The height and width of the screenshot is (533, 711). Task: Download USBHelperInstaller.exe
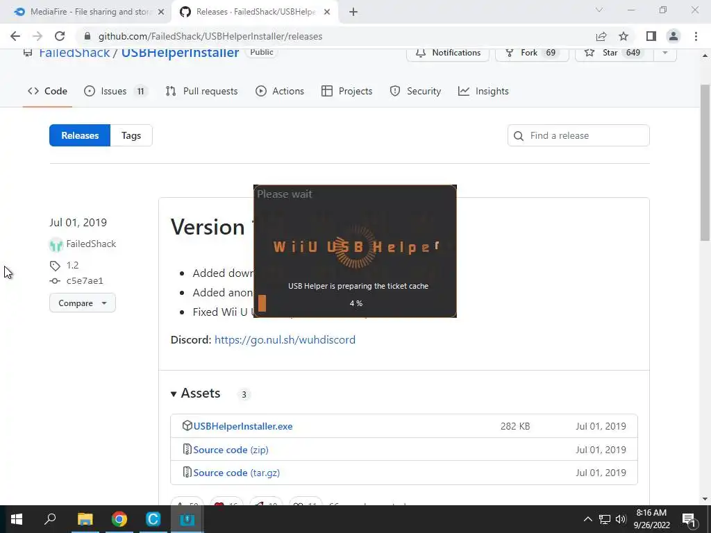click(x=242, y=427)
